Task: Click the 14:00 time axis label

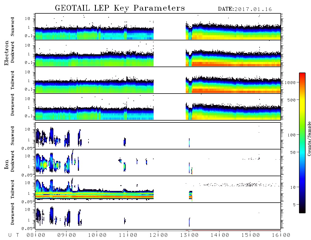Action: 220,235
